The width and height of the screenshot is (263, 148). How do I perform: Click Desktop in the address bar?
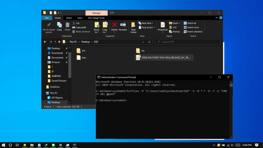click(x=85, y=42)
